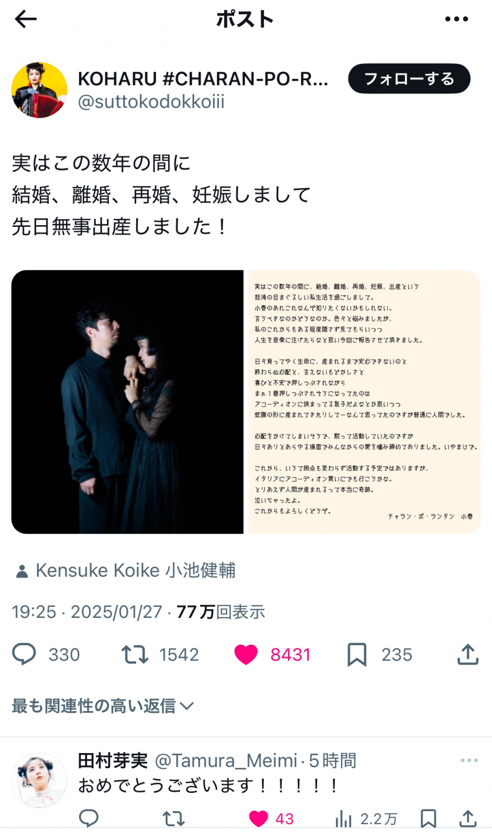Screen dimensions: 492x838
Task: Open 田村芽実's profile picture
Action: click(39, 780)
